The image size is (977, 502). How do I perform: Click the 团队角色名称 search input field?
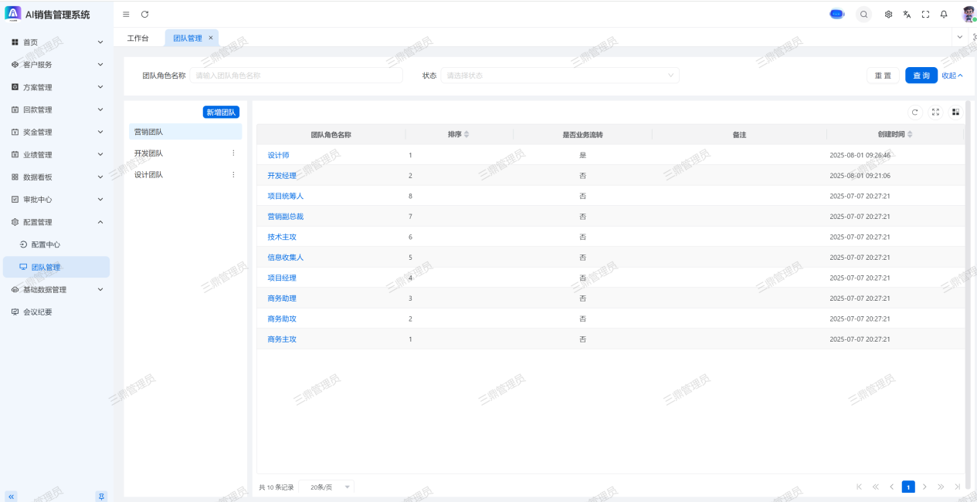pos(296,76)
